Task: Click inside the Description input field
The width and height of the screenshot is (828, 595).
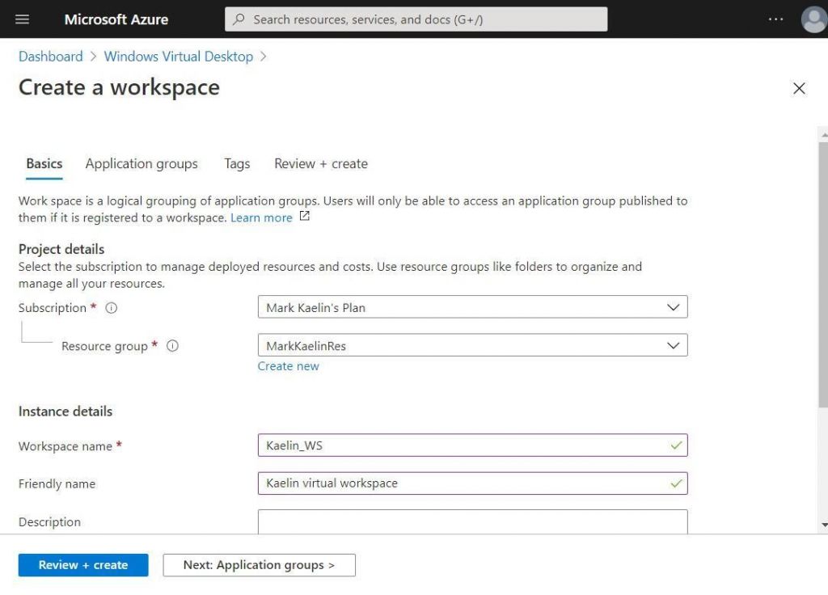Action: click(472, 521)
